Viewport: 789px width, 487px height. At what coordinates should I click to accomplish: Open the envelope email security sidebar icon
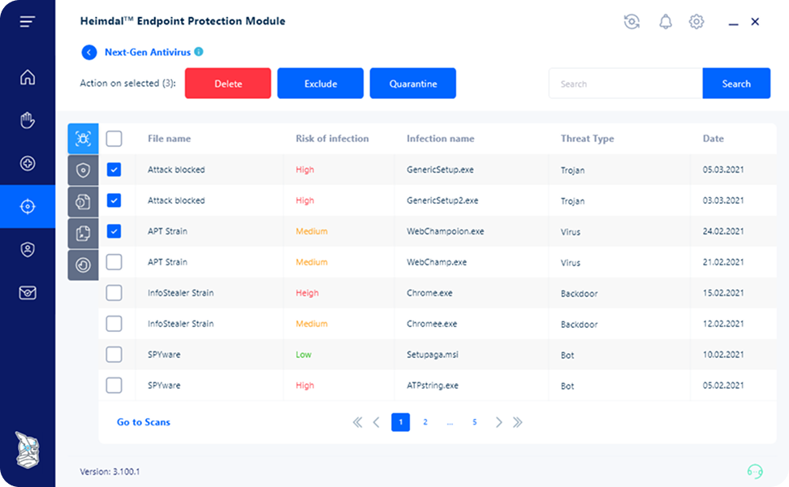point(28,292)
